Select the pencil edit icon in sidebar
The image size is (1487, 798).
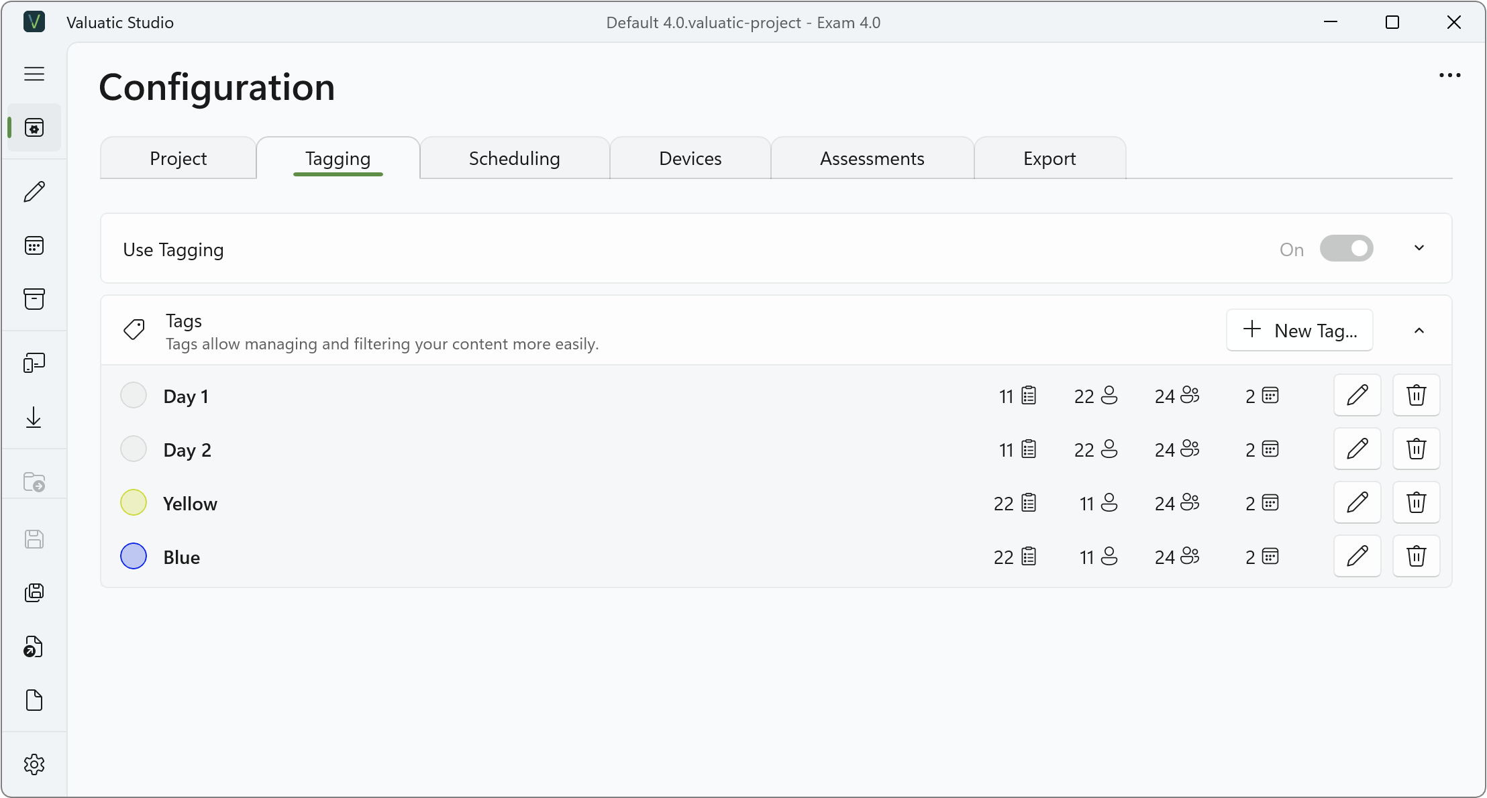pos(34,192)
